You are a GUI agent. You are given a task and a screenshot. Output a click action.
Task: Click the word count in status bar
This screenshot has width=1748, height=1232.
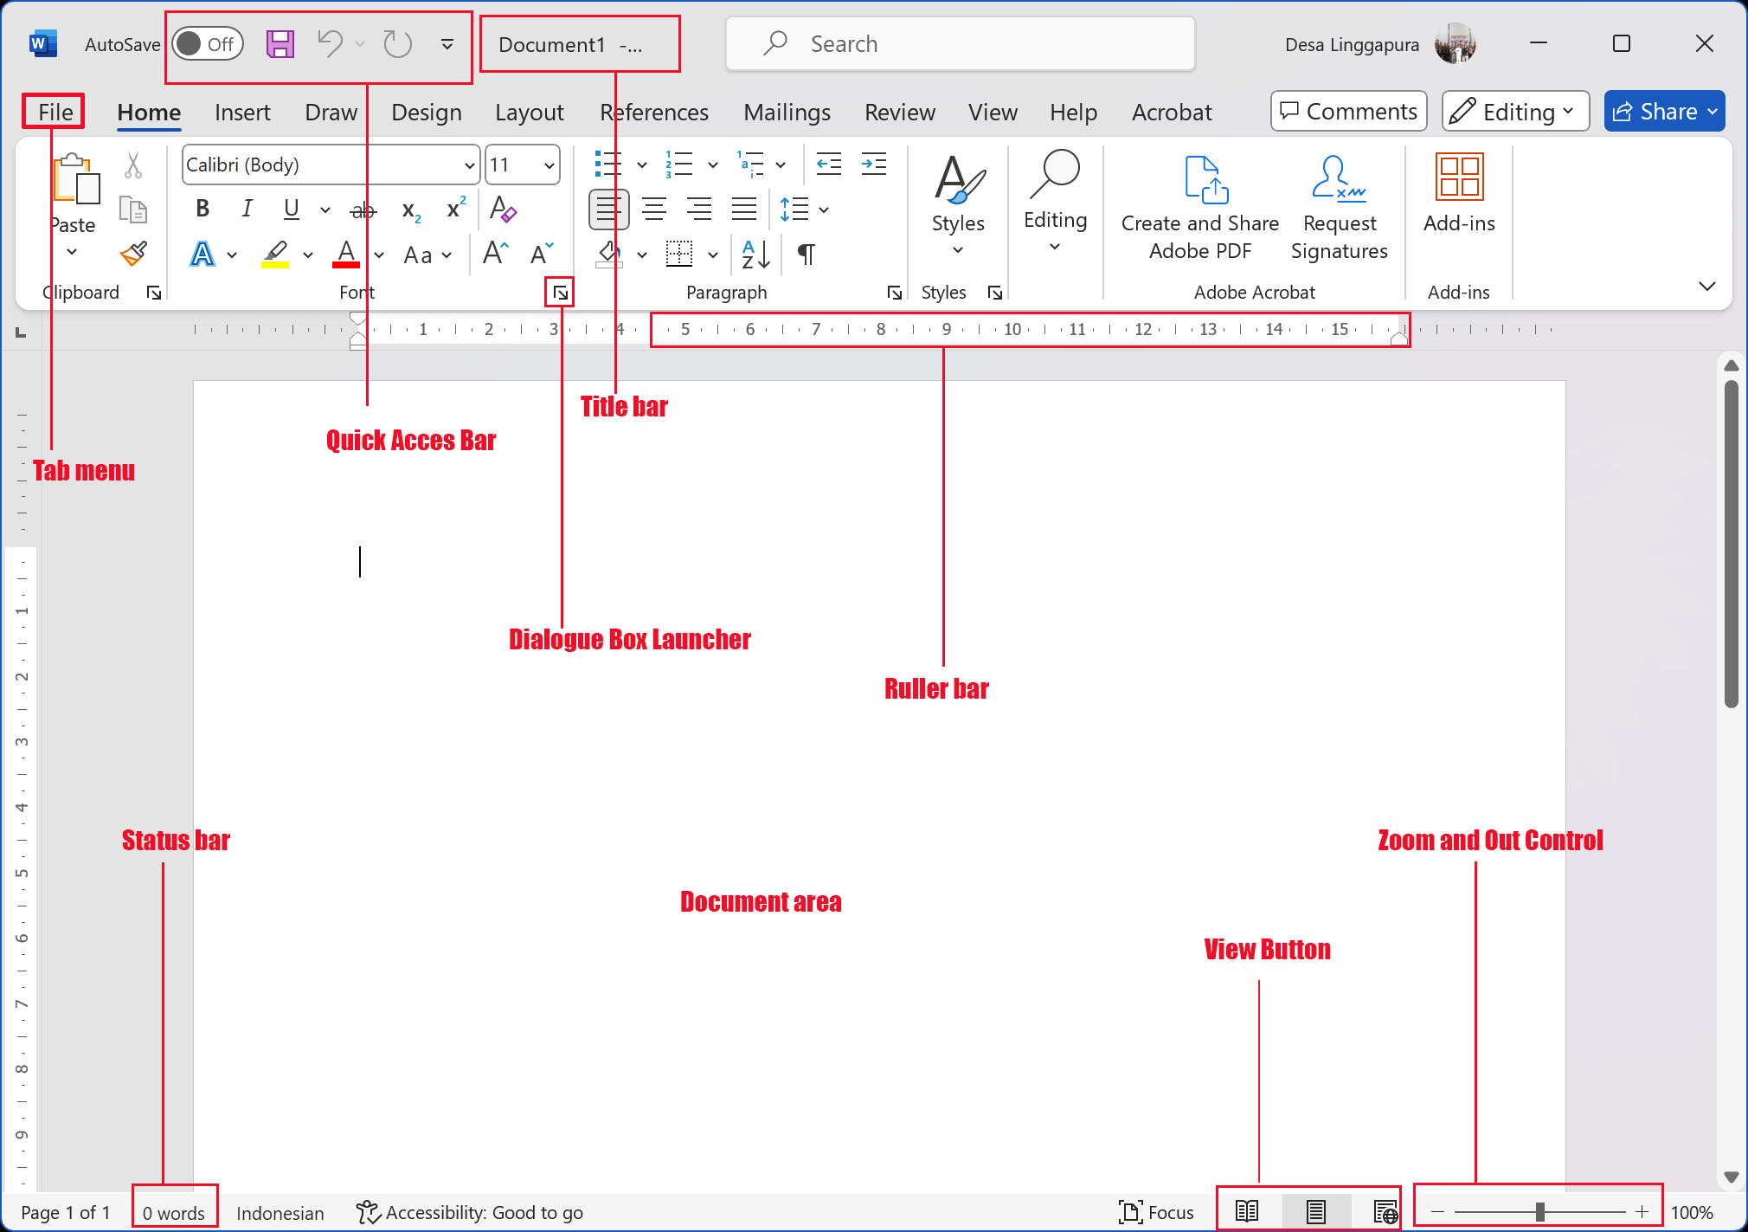point(173,1211)
